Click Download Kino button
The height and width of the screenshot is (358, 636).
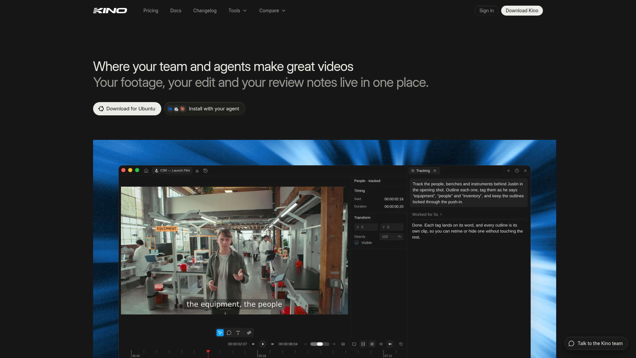coord(522,11)
